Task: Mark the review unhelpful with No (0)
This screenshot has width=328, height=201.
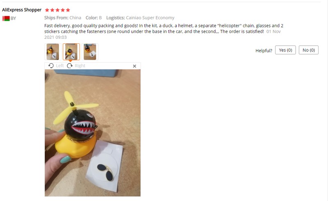Action: coord(309,50)
